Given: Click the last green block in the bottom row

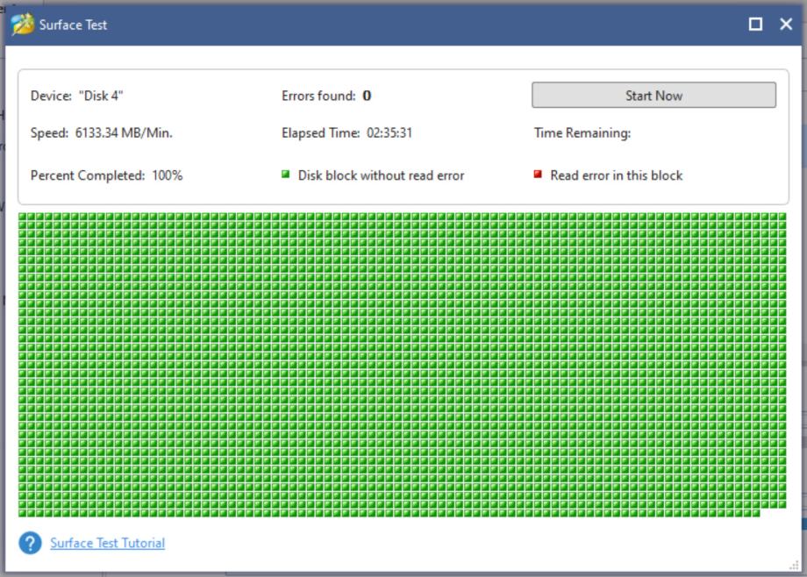Looking at the screenshot, I should tap(755, 512).
